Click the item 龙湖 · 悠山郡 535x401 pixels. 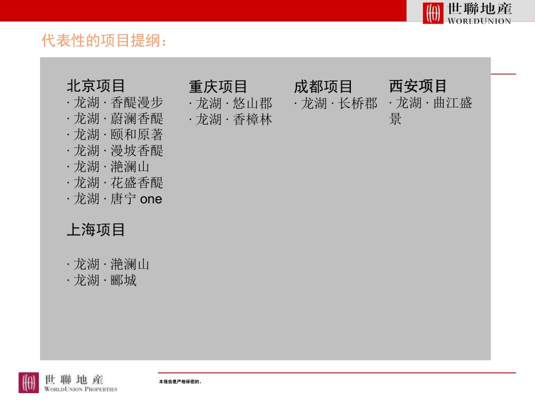coord(231,103)
